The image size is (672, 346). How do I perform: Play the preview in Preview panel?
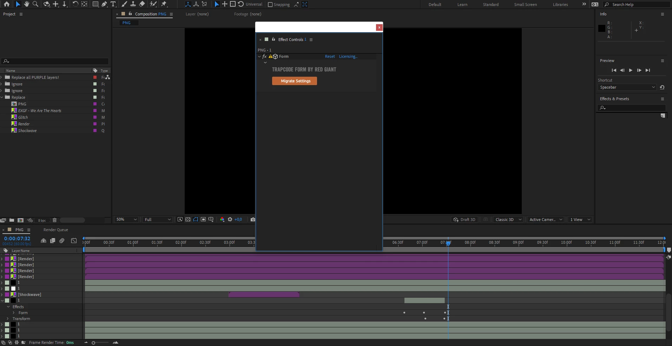point(631,70)
